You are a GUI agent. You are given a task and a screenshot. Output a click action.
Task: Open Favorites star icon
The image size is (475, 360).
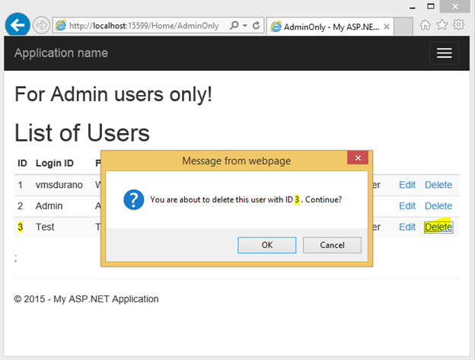[x=442, y=25]
